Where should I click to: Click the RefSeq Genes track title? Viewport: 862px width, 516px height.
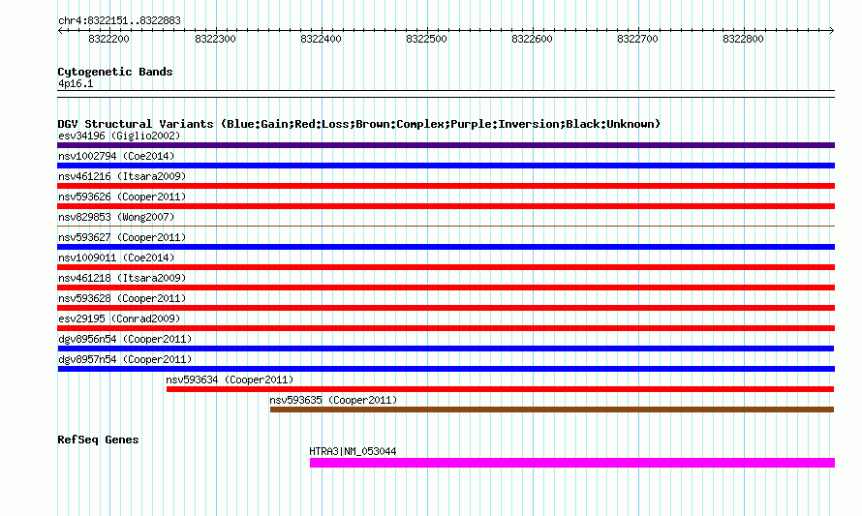click(98, 440)
